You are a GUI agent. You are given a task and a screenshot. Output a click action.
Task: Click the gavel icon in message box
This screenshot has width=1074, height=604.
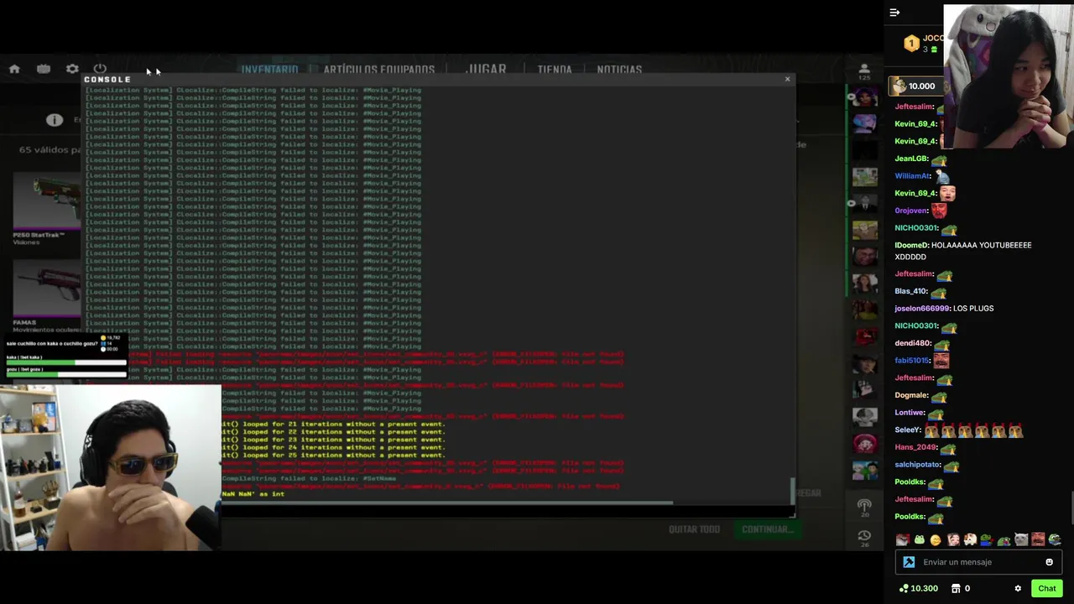click(909, 562)
